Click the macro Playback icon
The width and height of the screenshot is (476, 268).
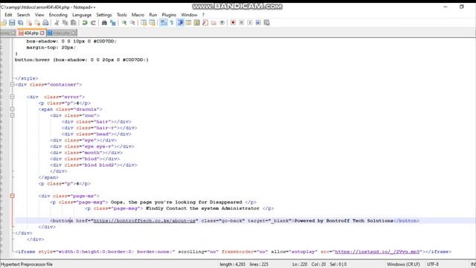pos(250,23)
